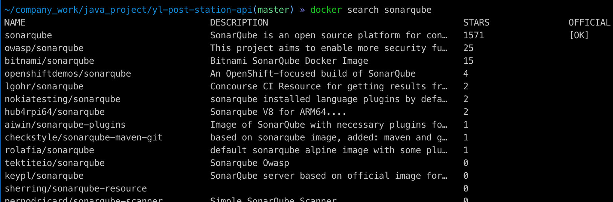613x202 pixels.
Task: Select 'aiwin/sonarqube-plugins' image name
Action: [65, 125]
